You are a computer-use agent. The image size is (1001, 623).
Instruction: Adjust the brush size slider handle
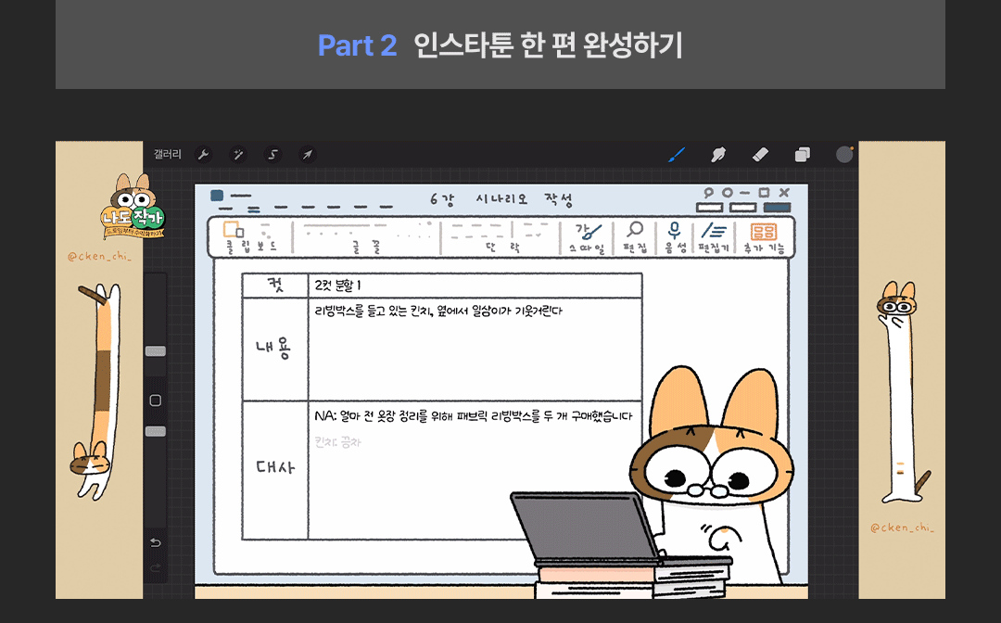coord(156,351)
